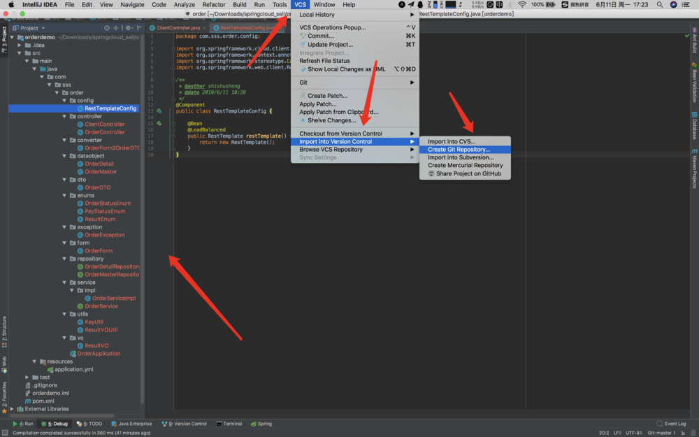Expand the test folder in project tree
Viewport: 699px width, 437px height.
[27, 378]
